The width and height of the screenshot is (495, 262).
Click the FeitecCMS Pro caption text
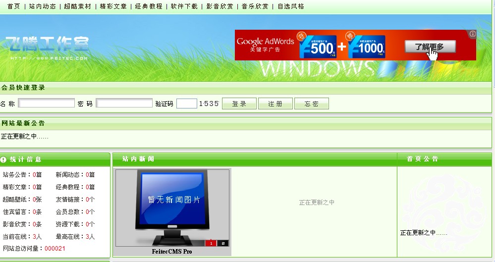pyautogui.click(x=172, y=252)
